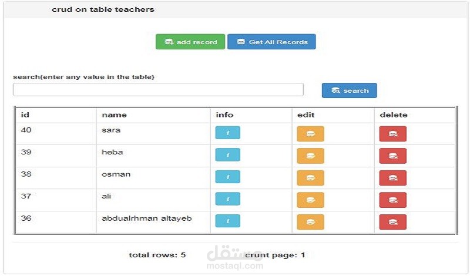Delete the record for ali
Image resolution: width=470 pixels, height=276 pixels.
[392, 200]
